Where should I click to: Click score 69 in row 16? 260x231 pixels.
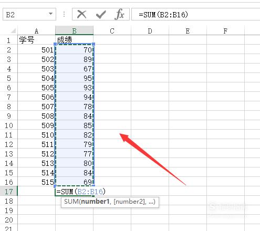coord(74,182)
